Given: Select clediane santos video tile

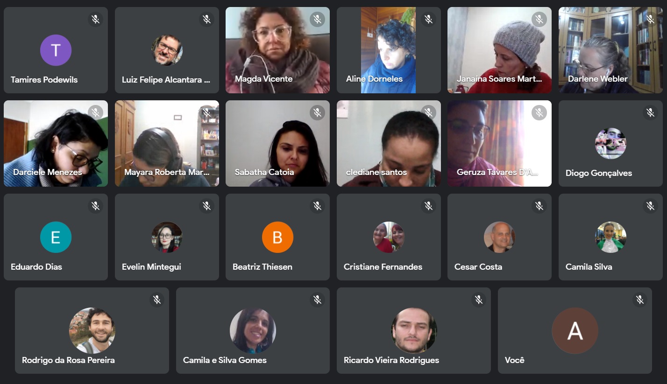Looking at the screenshot, I should [389, 144].
